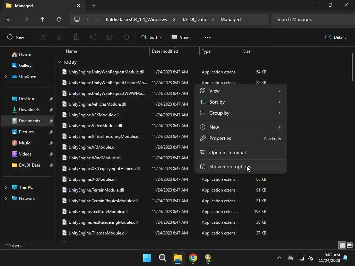This screenshot has height=266, width=355.
Task: Click the Cut scissors icon in toolbar
Action: click(43, 37)
